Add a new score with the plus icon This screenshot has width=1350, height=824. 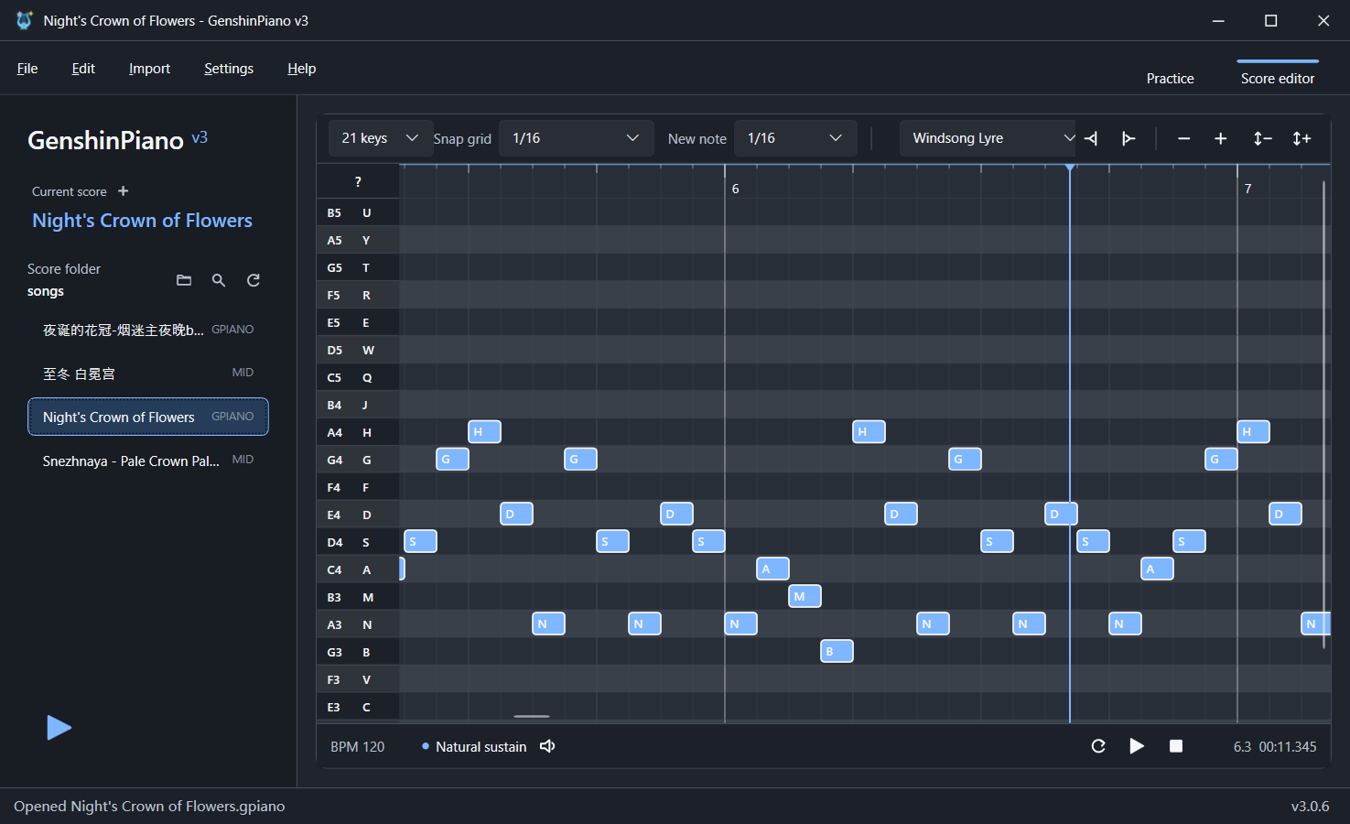coord(124,191)
